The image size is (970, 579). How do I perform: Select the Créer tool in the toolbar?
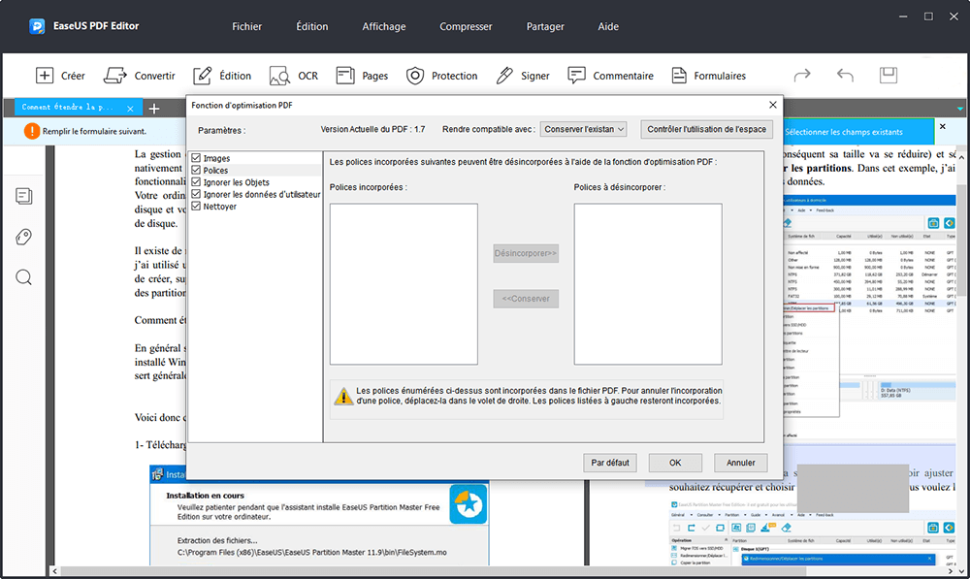[58, 75]
